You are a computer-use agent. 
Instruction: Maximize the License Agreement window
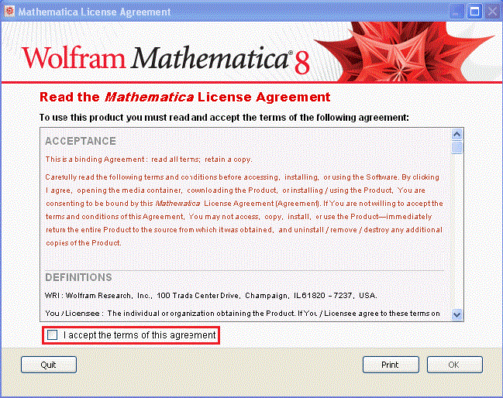pyautogui.click(x=474, y=12)
